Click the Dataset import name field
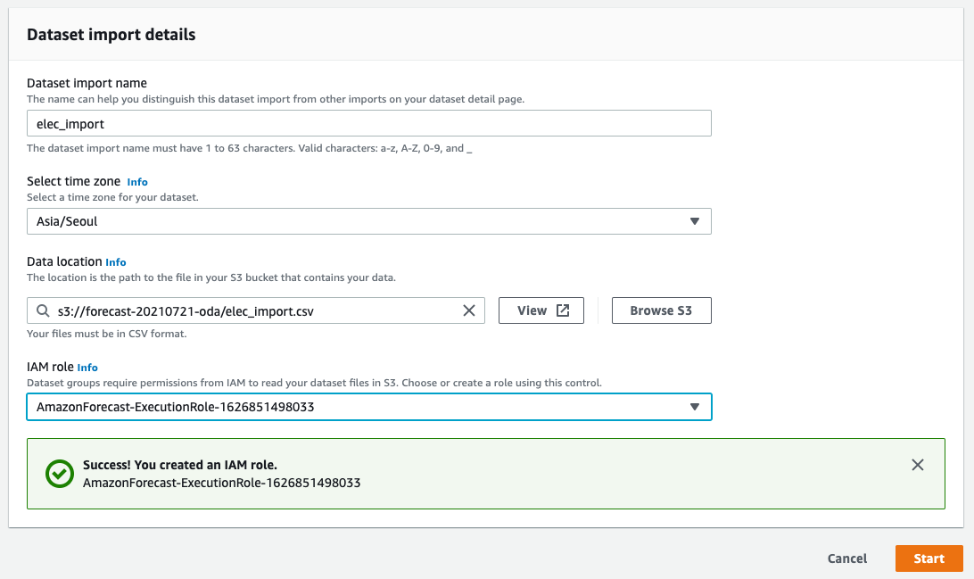The height and width of the screenshot is (579, 974). (368, 123)
